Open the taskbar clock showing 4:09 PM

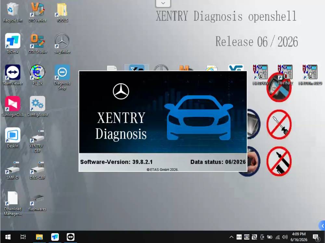click(x=299, y=237)
